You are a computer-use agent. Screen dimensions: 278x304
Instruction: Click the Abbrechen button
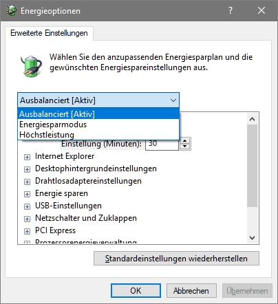191,291
